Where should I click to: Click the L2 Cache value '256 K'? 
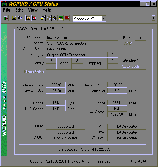(117, 103)
